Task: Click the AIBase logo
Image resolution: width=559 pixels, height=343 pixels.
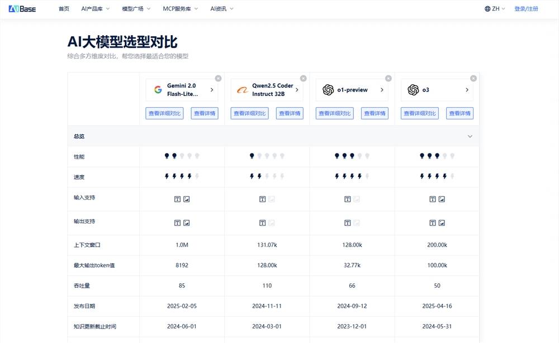Action: point(22,9)
